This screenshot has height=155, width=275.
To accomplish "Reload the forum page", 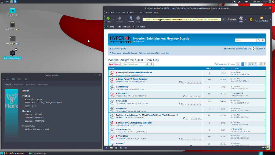I will (x=131, y=19).
